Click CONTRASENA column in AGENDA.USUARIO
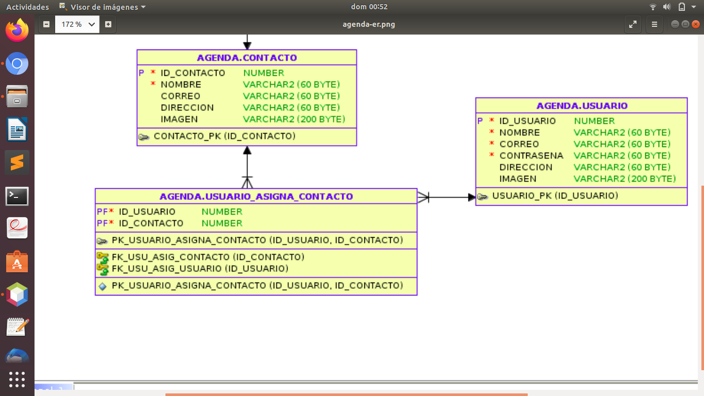 click(531, 156)
